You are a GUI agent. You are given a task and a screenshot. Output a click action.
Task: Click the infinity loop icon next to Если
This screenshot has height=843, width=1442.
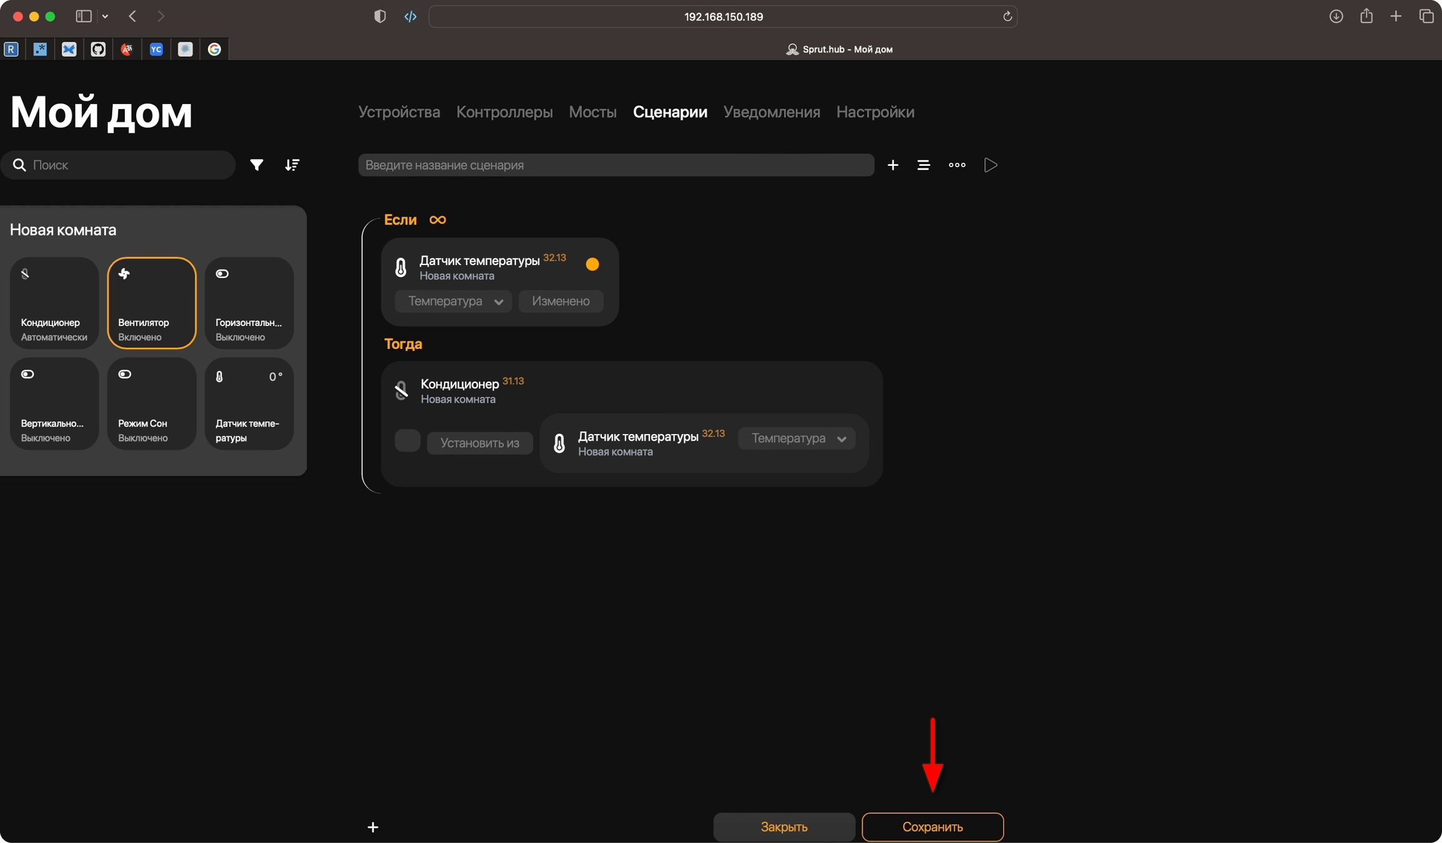437,219
